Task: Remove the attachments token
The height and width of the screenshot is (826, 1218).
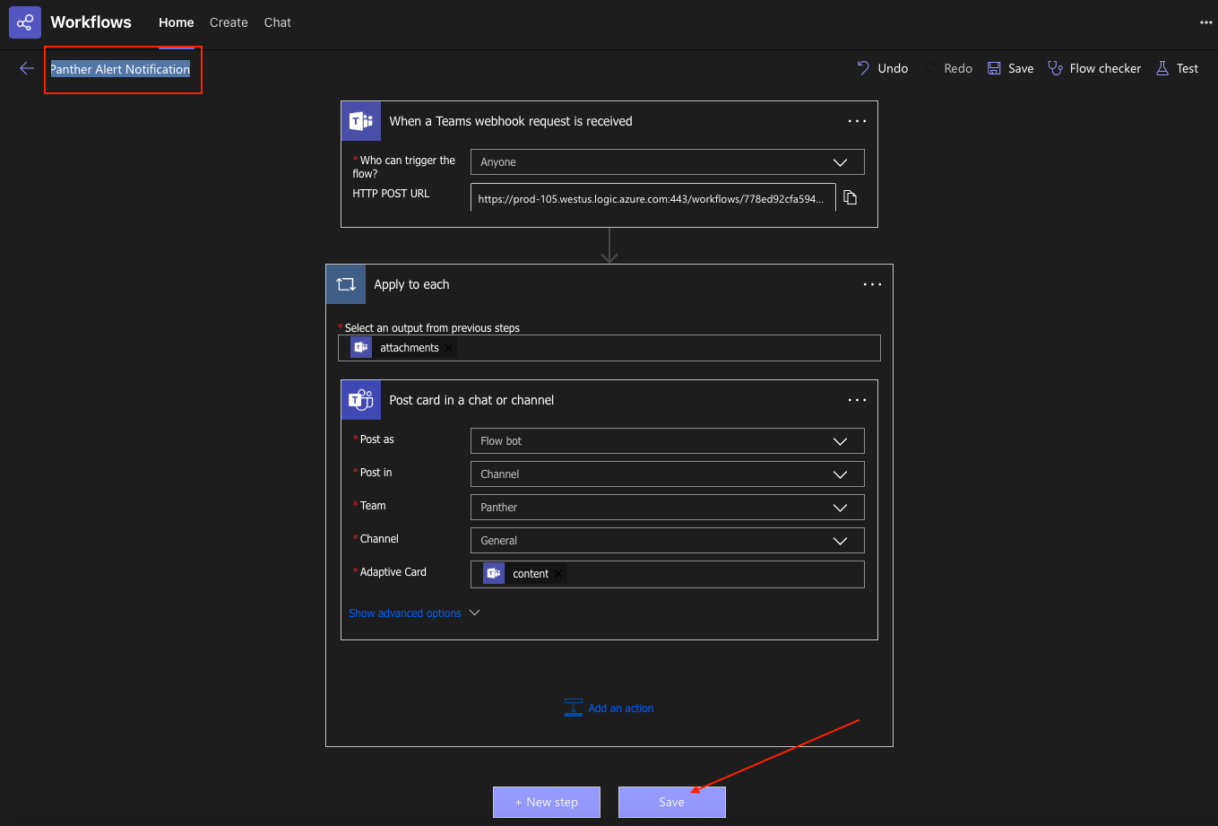Action: point(449,348)
